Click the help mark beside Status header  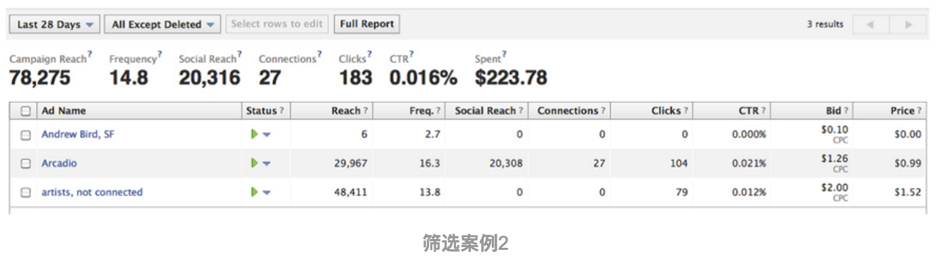tap(281, 111)
